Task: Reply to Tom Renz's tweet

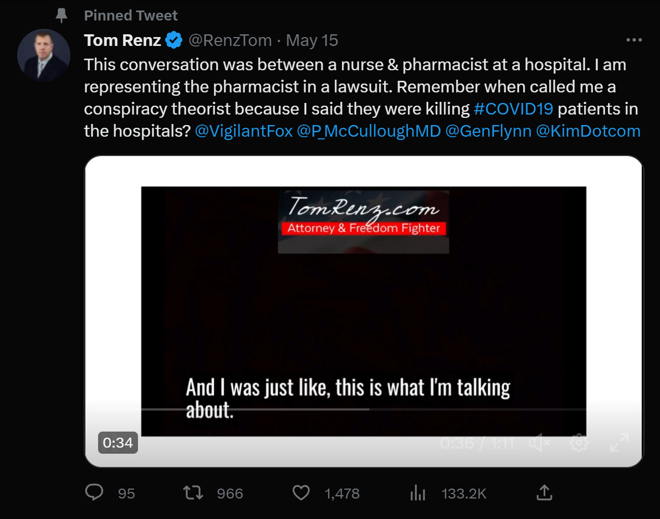Action: click(x=95, y=492)
